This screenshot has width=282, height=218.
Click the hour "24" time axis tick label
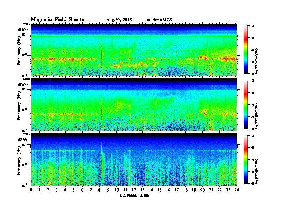coord(237,190)
